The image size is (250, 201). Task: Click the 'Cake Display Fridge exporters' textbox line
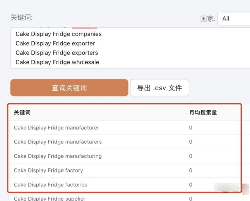click(x=56, y=53)
